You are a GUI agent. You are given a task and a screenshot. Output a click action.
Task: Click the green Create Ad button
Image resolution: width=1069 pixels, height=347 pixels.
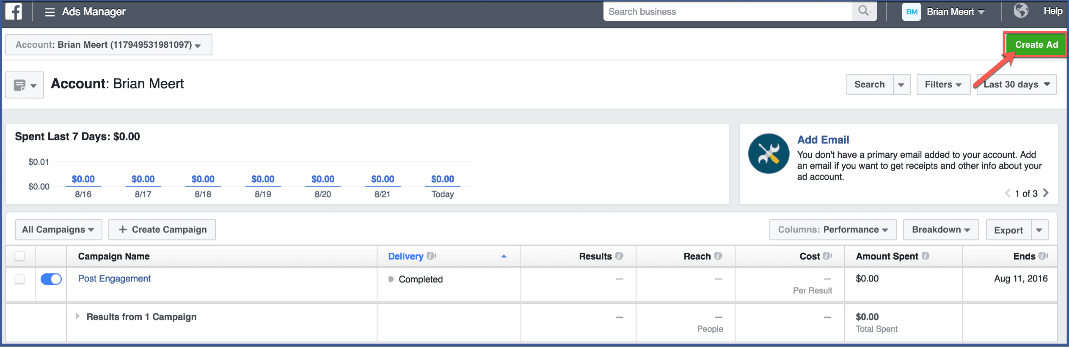pyautogui.click(x=1036, y=45)
